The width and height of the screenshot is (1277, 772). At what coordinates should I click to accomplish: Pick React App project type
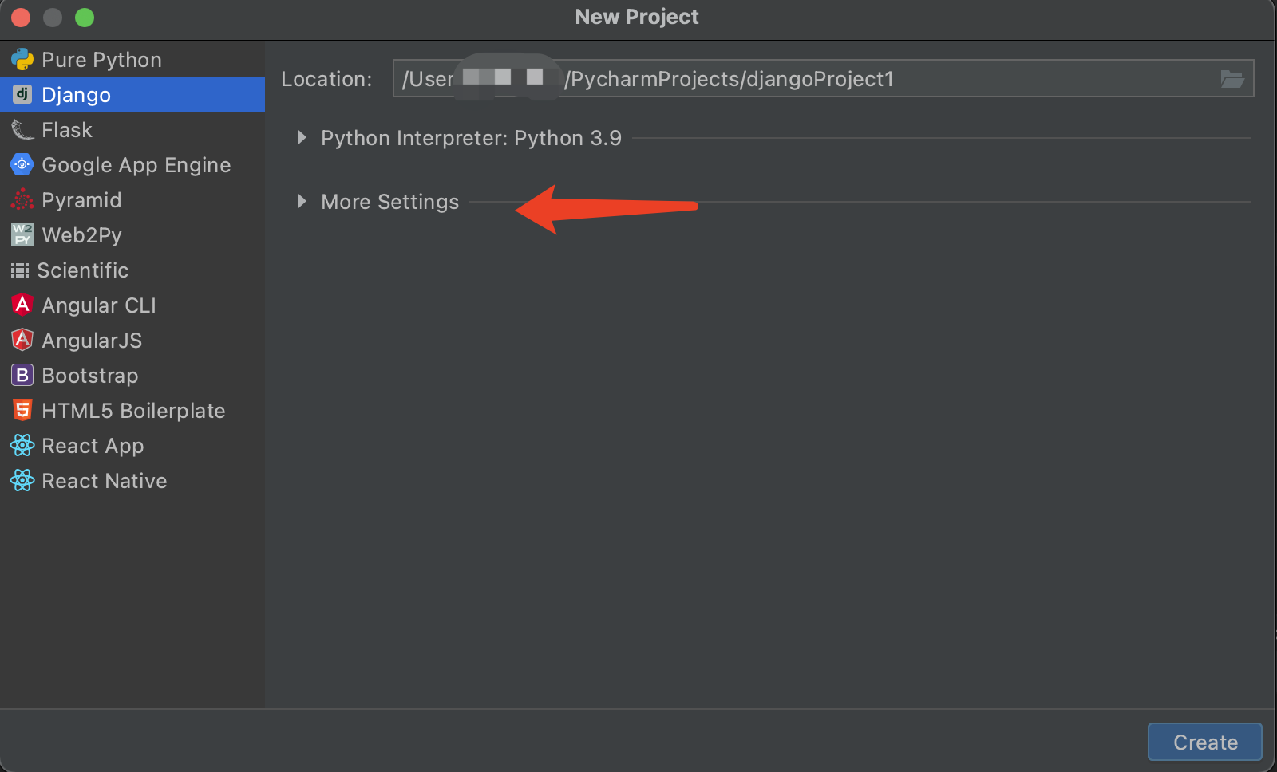[132, 446]
